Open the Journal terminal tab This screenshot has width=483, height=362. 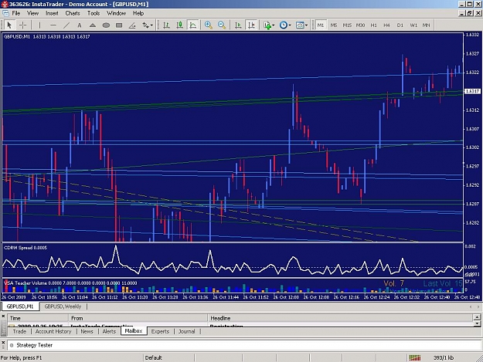[187, 331]
